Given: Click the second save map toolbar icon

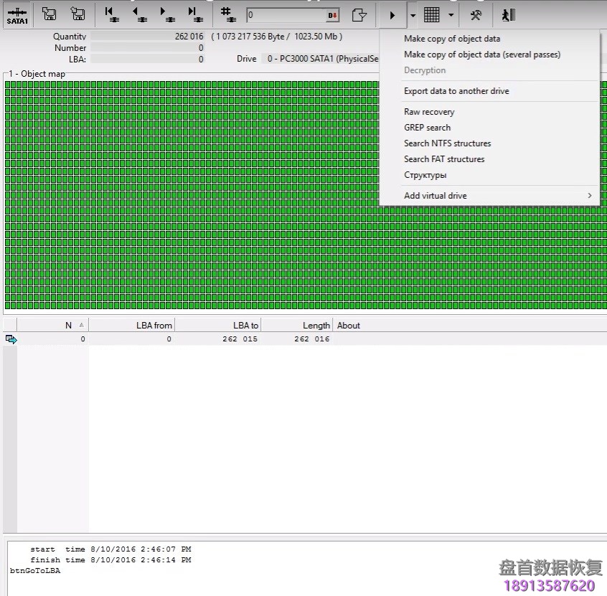Looking at the screenshot, I should 77,14.
